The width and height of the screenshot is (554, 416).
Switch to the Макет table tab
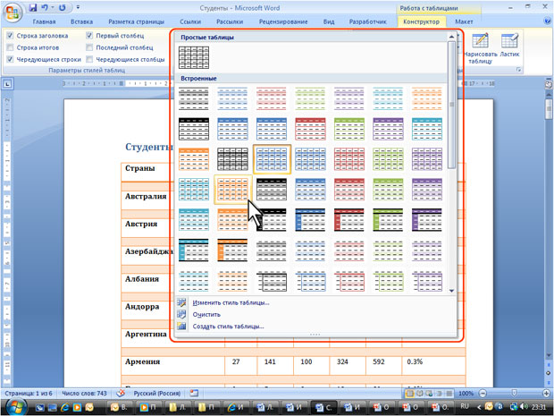[x=464, y=21]
